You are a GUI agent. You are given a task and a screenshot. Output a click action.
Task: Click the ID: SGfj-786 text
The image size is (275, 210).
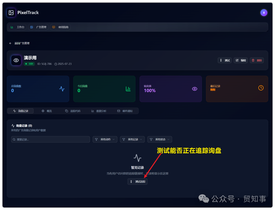click(44, 64)
